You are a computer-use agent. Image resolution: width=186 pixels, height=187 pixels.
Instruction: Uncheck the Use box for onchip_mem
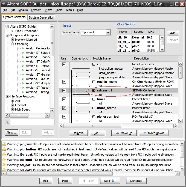point(64,82)
